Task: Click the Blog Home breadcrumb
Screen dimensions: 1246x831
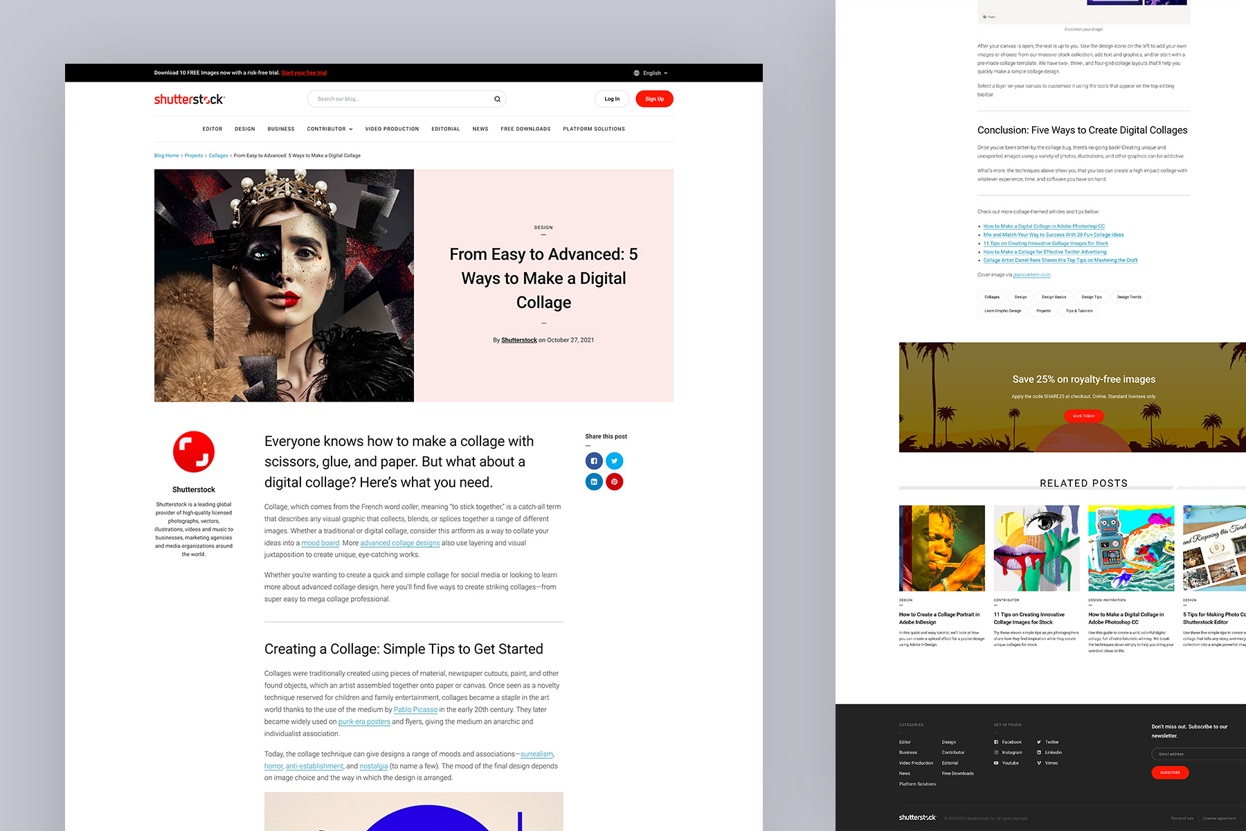Action: (x=167, y=156)
